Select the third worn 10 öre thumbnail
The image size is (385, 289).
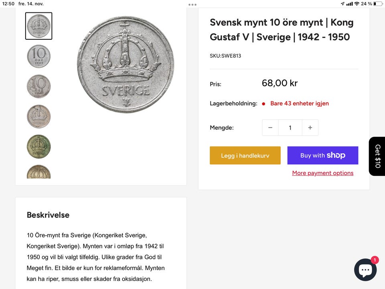tap(38, 86)
